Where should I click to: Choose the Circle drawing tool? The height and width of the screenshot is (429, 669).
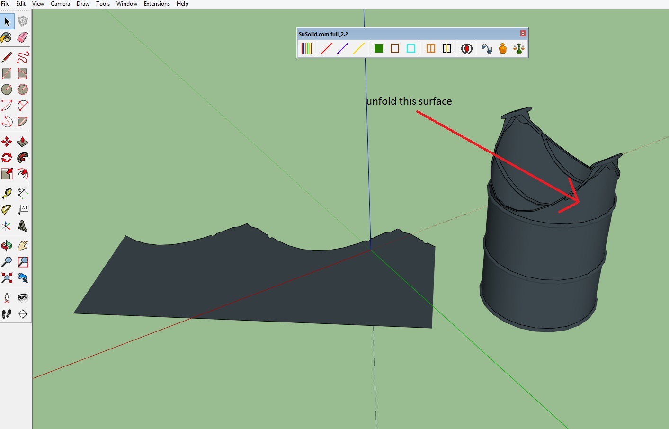[x=7, y=89]
